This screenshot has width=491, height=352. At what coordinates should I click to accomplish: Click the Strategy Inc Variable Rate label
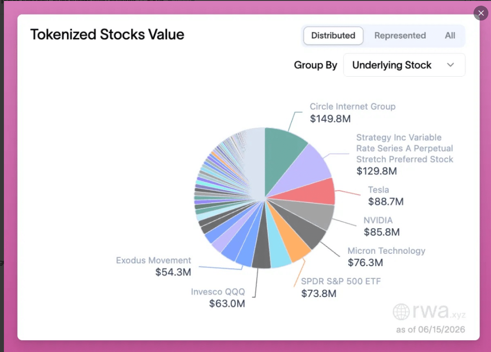tap(405, 148)
